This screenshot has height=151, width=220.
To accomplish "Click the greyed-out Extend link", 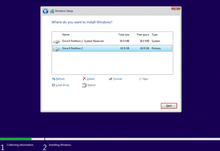I will 91,85.
